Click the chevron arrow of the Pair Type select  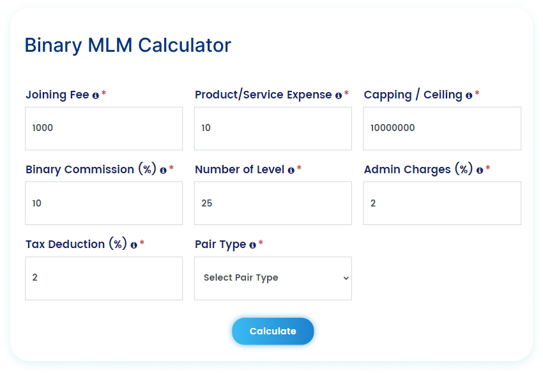[346, 278]
